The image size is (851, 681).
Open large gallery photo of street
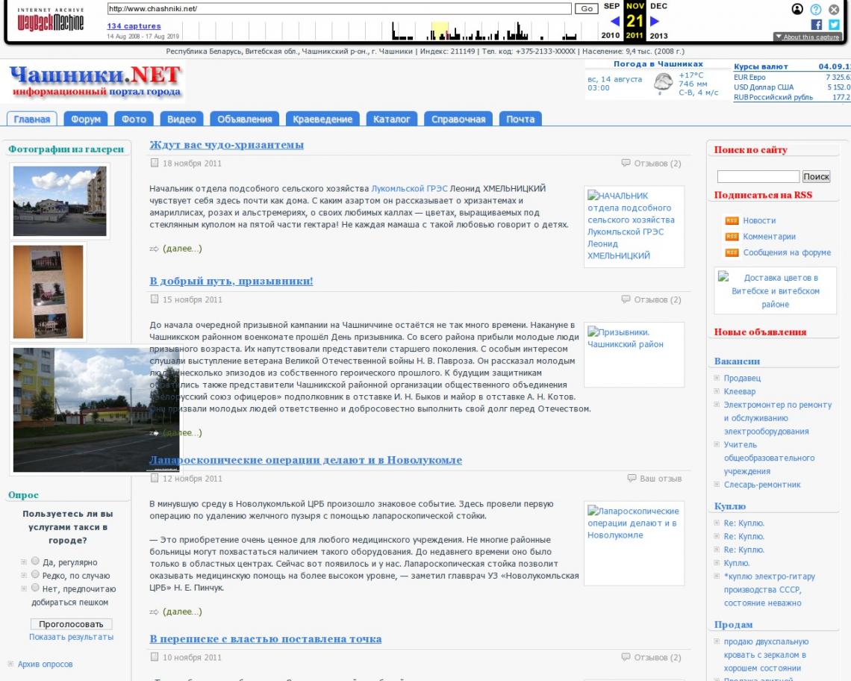pos(96,410)
